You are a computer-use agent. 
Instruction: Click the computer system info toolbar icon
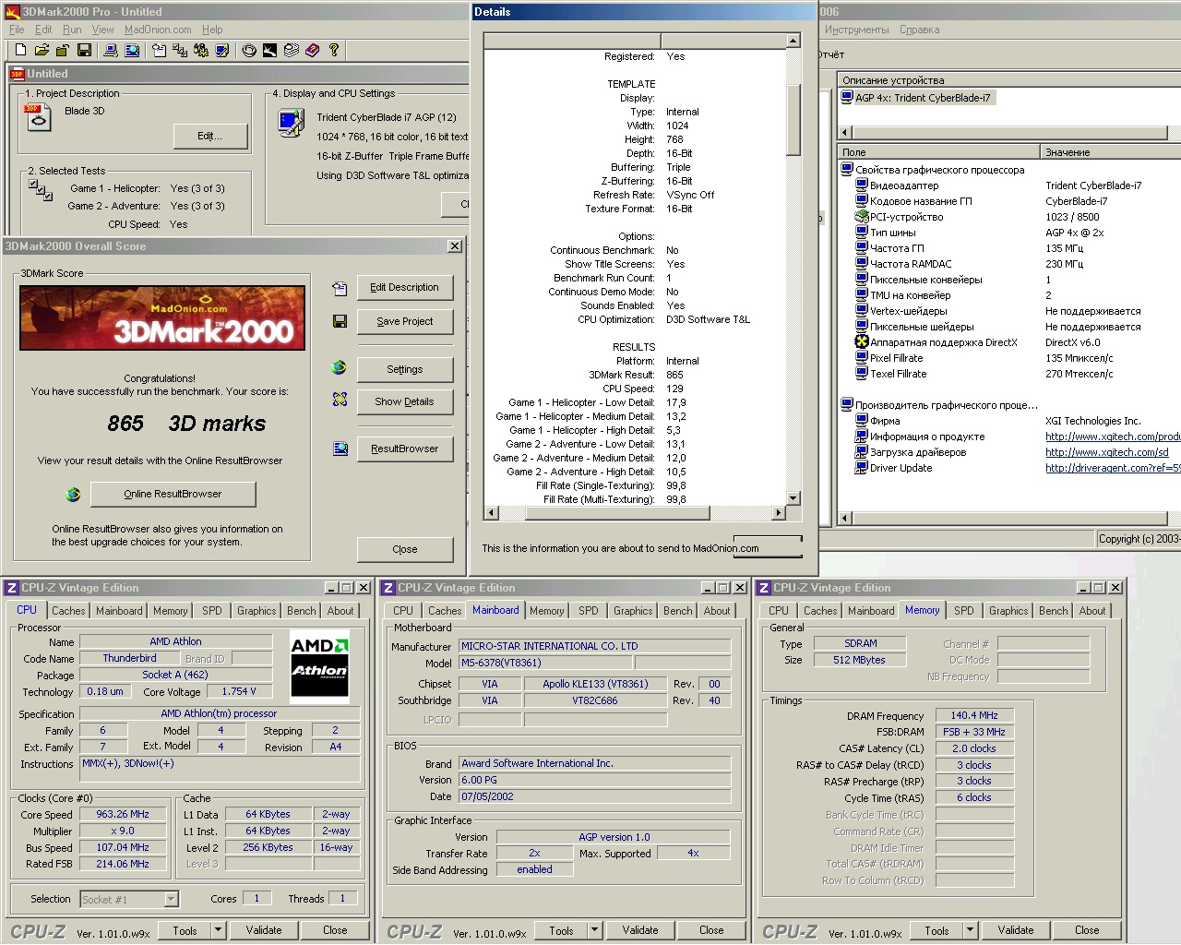click(x=111, y=50)
